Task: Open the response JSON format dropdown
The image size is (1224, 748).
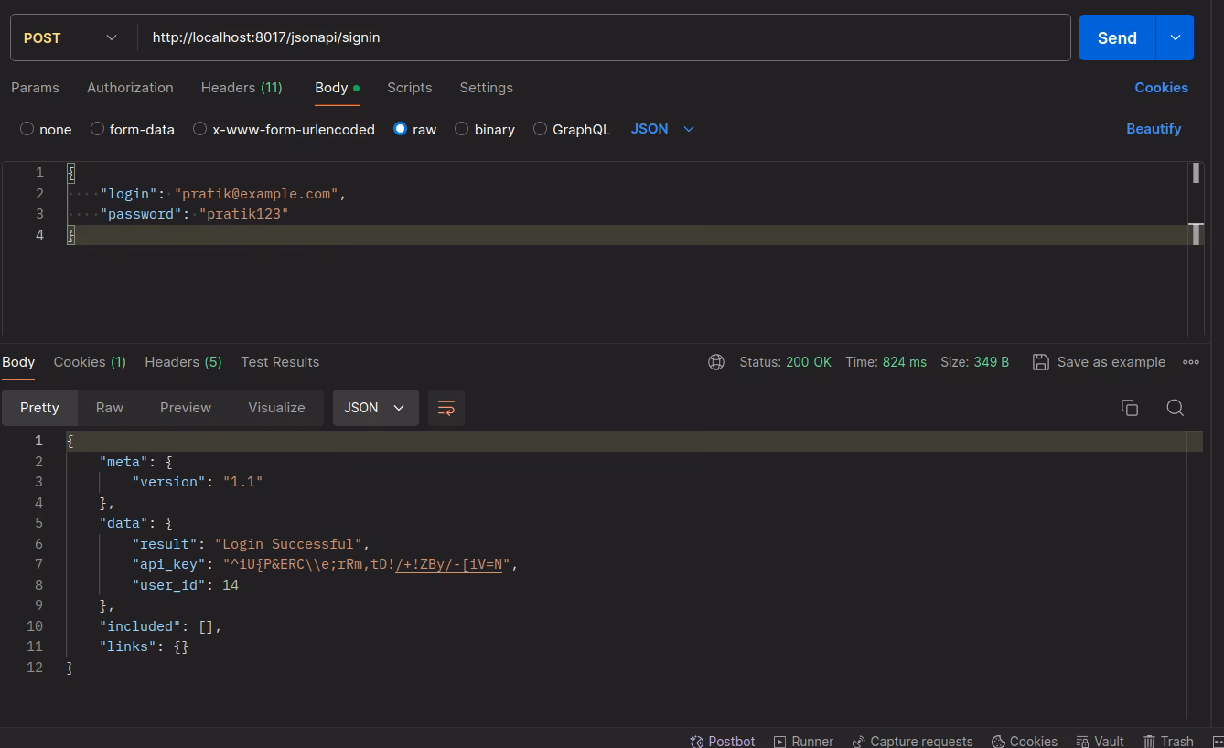Action: (375, 408)
